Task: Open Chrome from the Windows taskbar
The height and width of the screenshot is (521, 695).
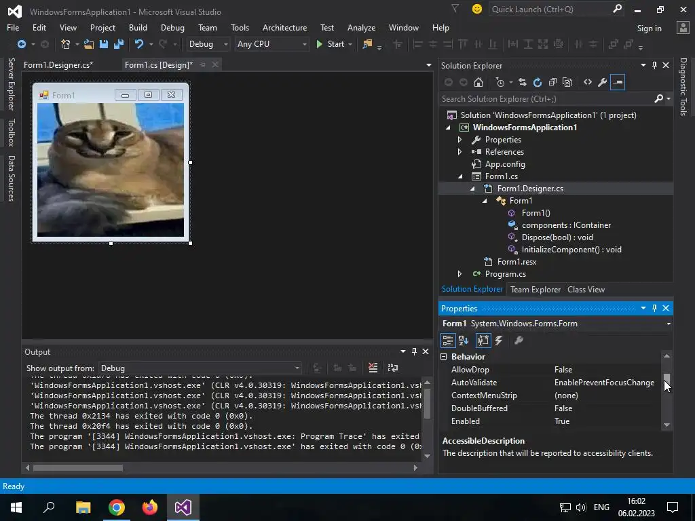Action: pos(117,507)
